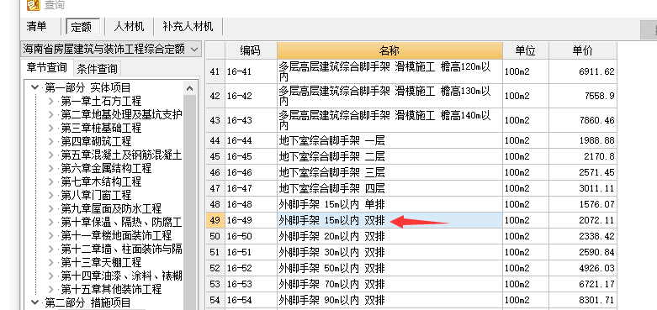Screen dimensions: 657x310
Task: Collapse the 第一部分 实体项目 node
Action: [x=34, y=88]
